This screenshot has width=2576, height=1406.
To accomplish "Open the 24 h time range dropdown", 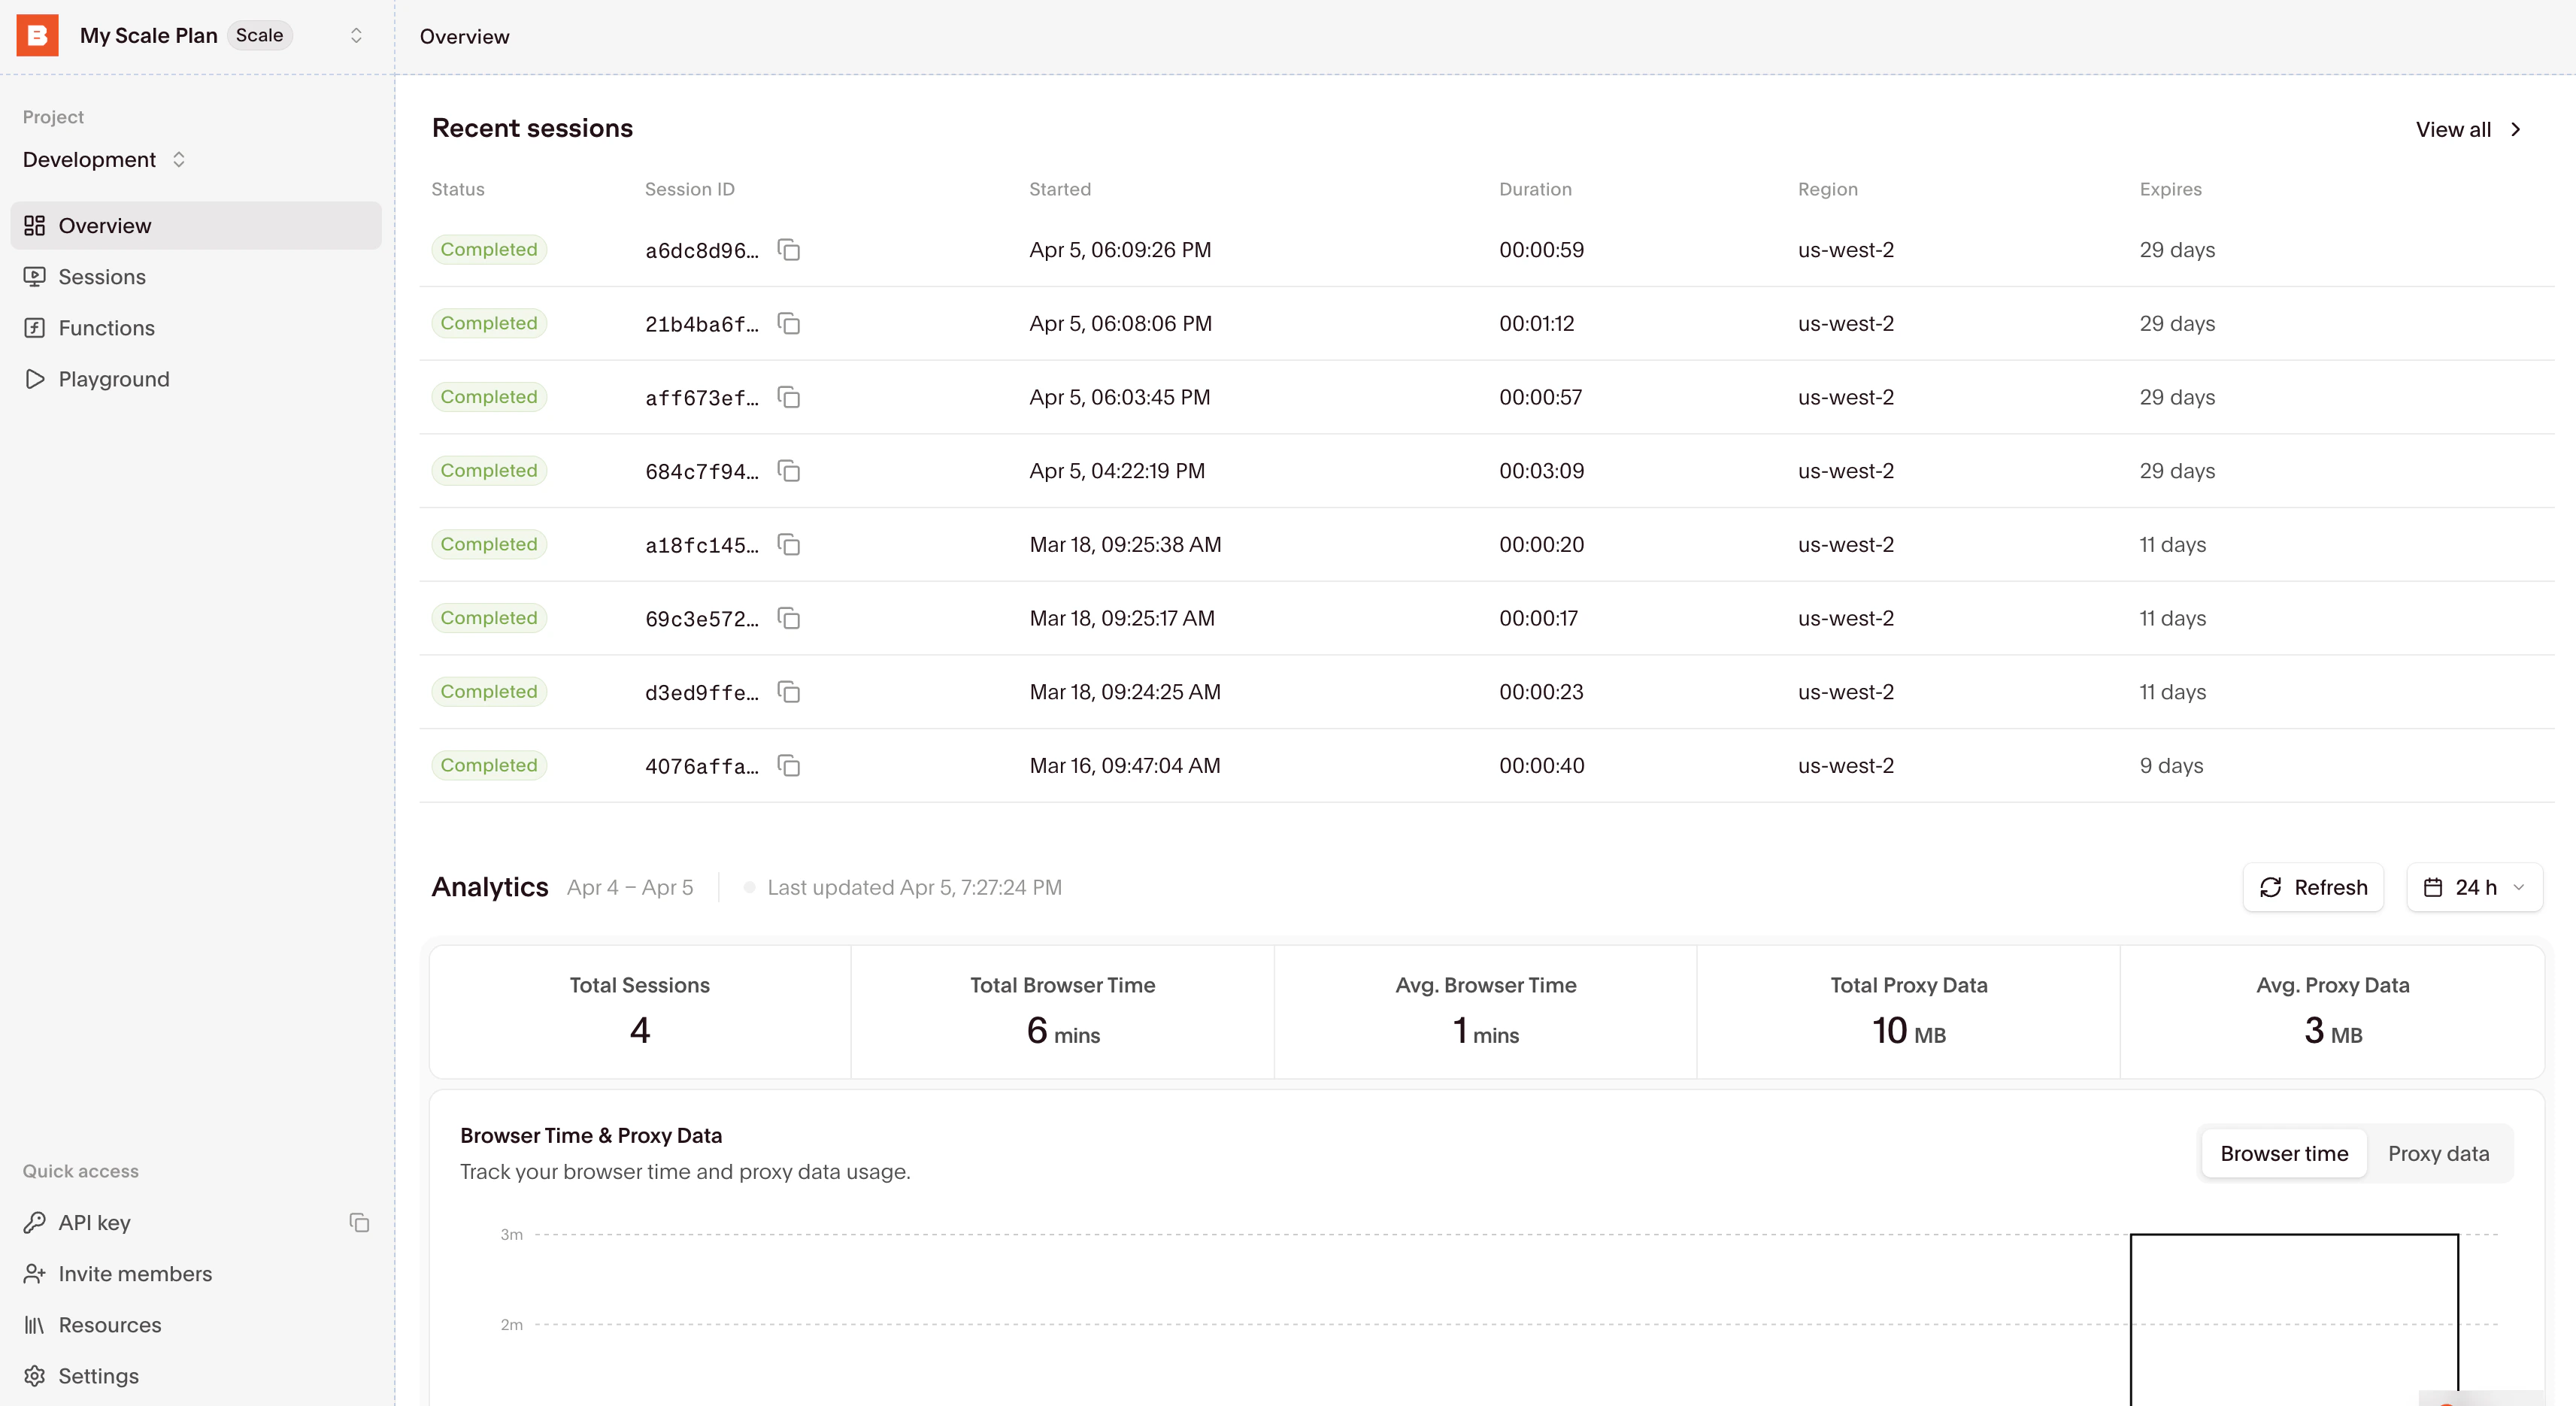I will (2474, 887).
